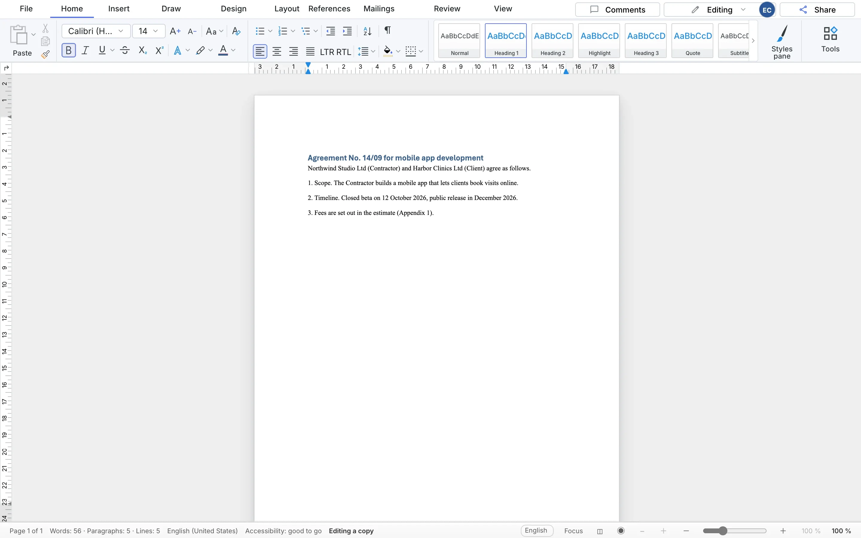Click the EC user avatar
This screenshot has width=861, height=538.
coord(767,10)
